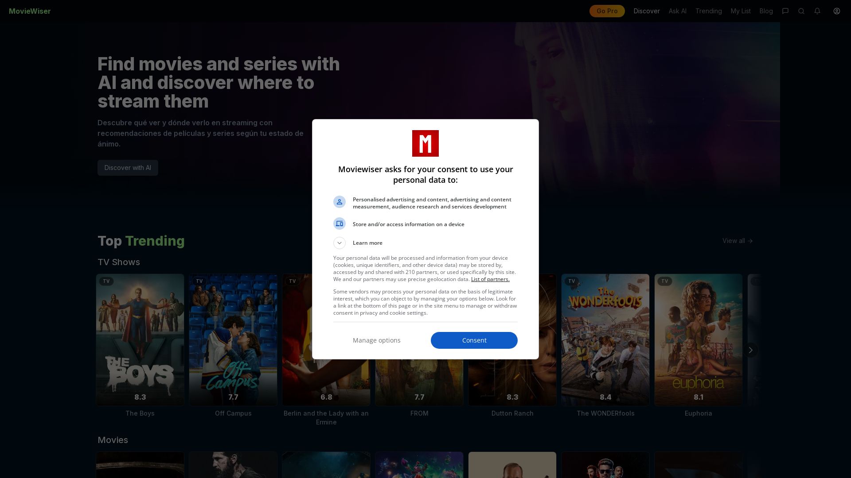The width and height of the screenshot is (851, 478).
Task: Click View all trending link
Action: pos(738,241)
